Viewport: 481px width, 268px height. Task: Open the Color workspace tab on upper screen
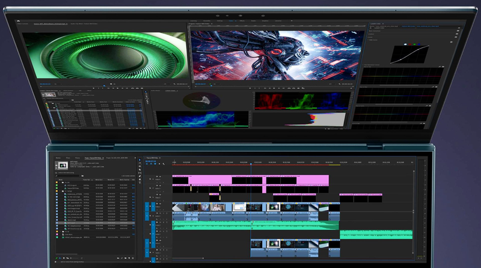click(x=231, y=21)
